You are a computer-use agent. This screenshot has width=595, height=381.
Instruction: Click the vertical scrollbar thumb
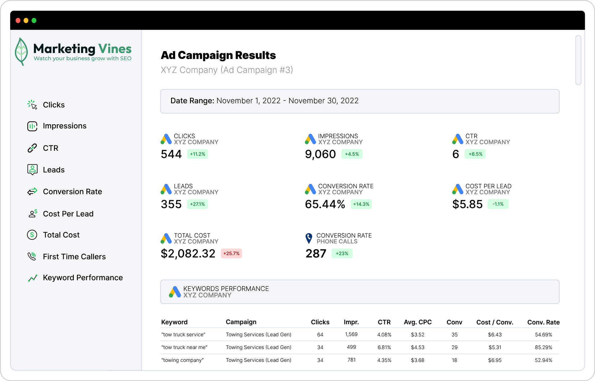[578, 60]
